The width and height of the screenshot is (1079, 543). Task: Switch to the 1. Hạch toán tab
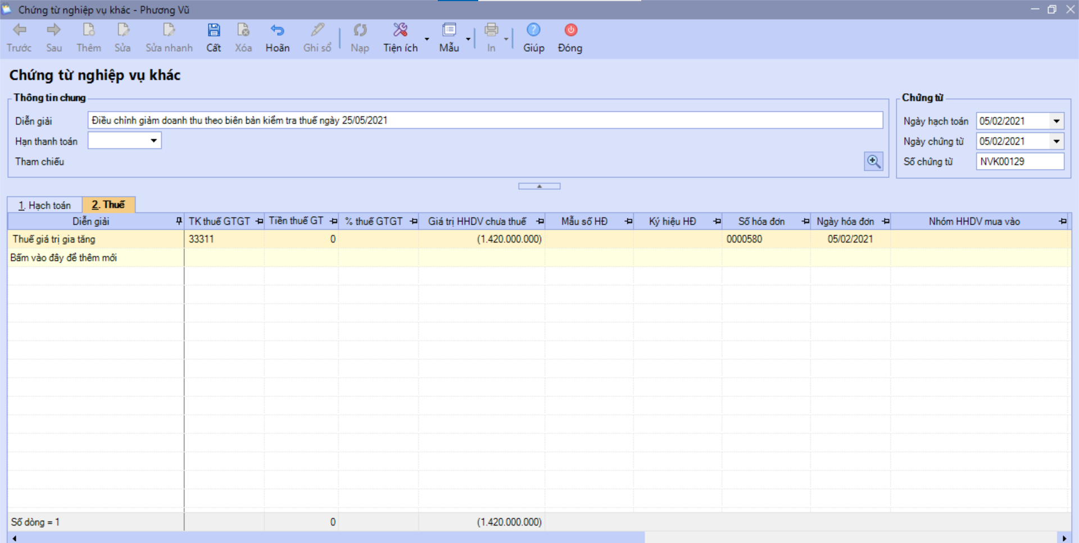[45, 206]
